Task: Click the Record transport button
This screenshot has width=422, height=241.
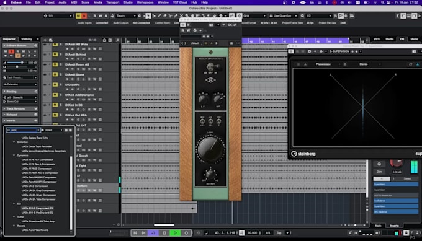Action: pyautogui.click(x=186, y=233)
